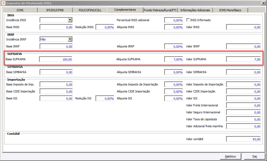This screenshot has height=161, width=267.
Task: Focus the Valor CIDE Importação field
Action: pos(244,91)
